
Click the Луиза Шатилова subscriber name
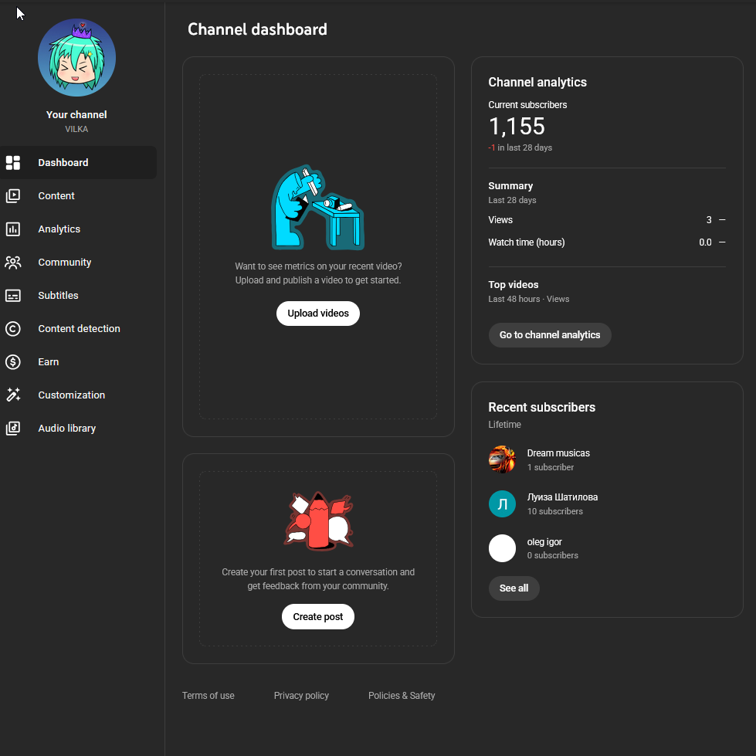562,497
